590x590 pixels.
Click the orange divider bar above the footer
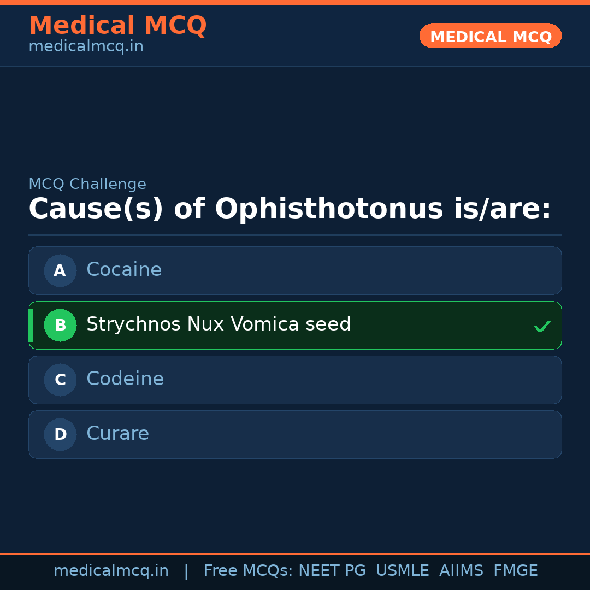295,553
